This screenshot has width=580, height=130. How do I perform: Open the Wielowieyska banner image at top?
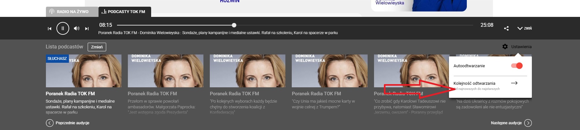[419, 5]
